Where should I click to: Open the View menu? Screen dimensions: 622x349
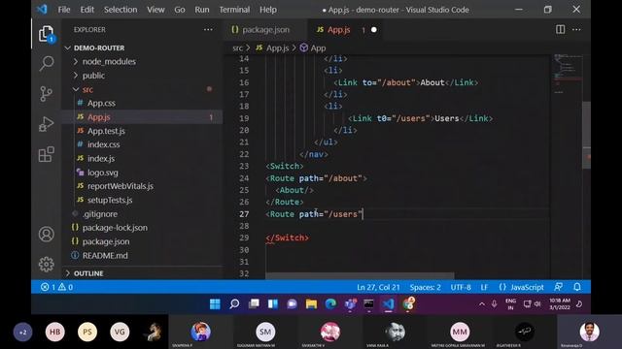tap(155, 10)
